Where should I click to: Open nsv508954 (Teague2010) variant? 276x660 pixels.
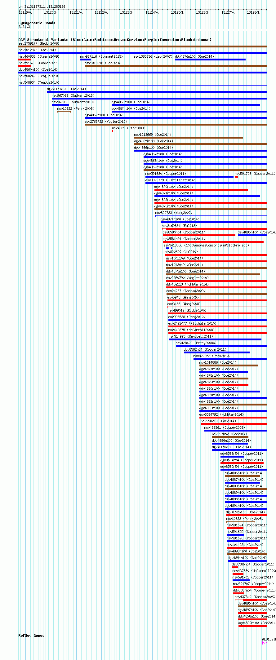tap(39, 82)
